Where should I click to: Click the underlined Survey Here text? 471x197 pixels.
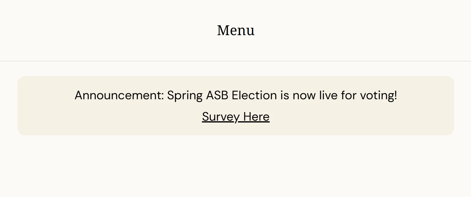(235, 117)
